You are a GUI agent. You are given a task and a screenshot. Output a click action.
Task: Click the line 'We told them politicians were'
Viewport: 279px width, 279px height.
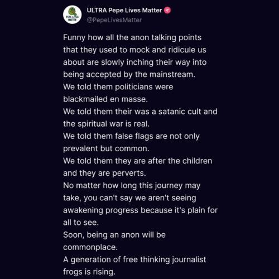pos(118,87)
